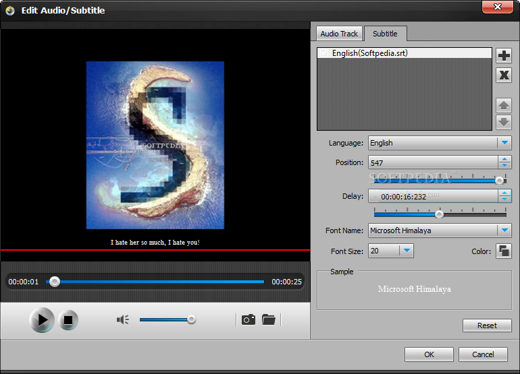
Task: Click the app icon in title bar
Action: (x=10, y=11)
